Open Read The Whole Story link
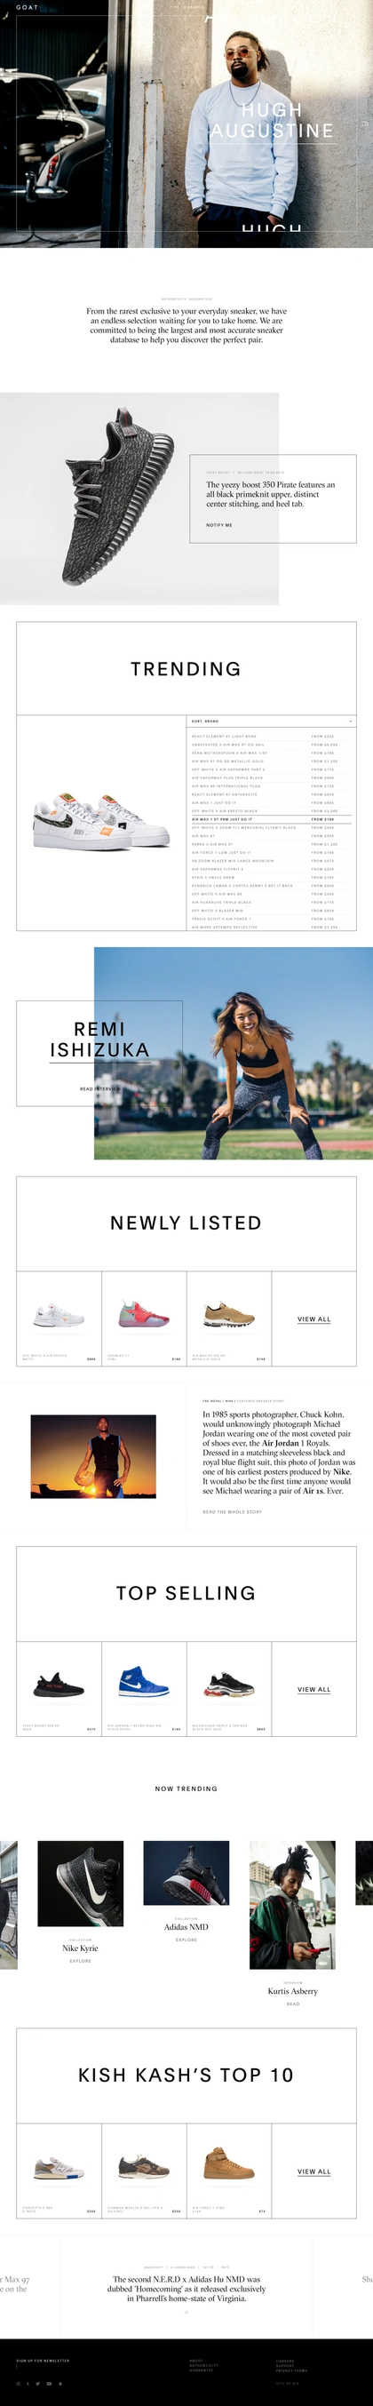This screenshot has width=373, height=2406. coord(232,1511)
